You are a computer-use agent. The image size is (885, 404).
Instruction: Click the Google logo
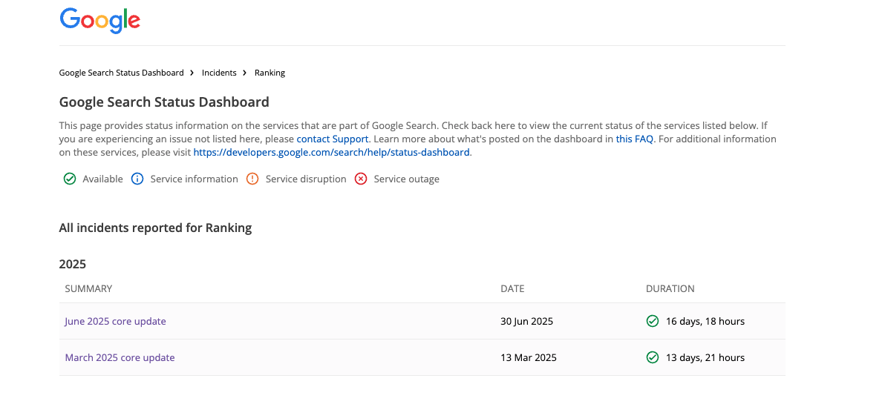click(x=100, y=21)
